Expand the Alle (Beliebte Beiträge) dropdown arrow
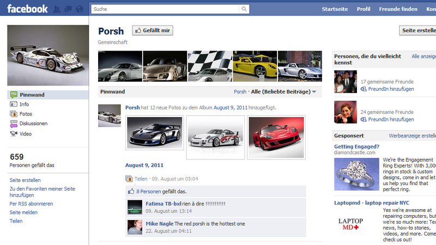Viewport: 436px width, 245px height. 314,91
